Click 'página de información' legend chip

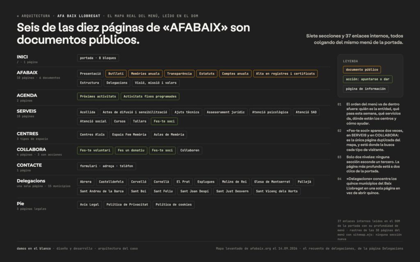pyautogui.click(x=365, y=89)
